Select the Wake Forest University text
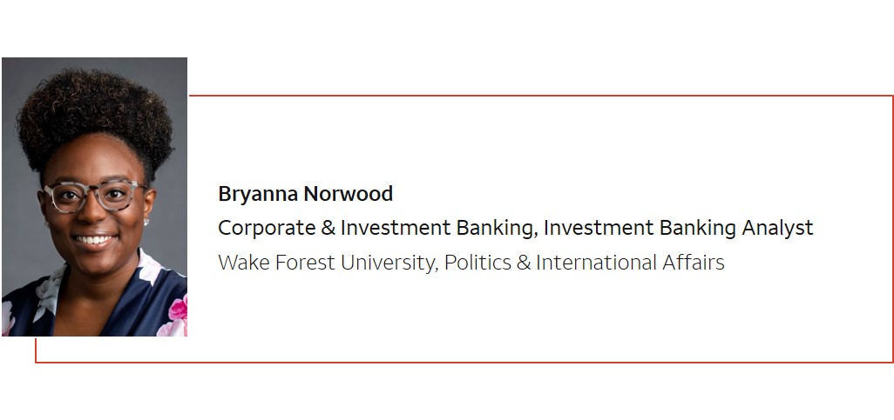The image size is (894, 420). 328,263
